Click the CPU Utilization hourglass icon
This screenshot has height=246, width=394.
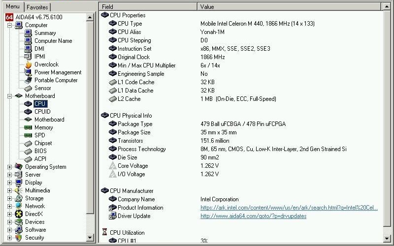click(x=105, y=232)
